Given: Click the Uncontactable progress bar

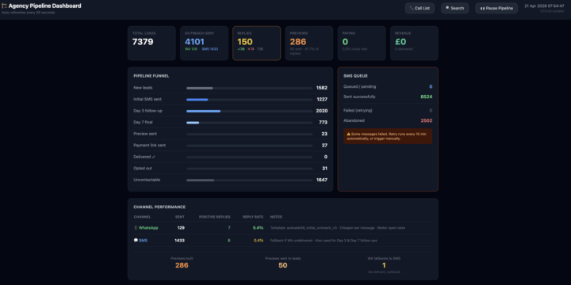Looking at the screenshot, I should coord(250,180).
